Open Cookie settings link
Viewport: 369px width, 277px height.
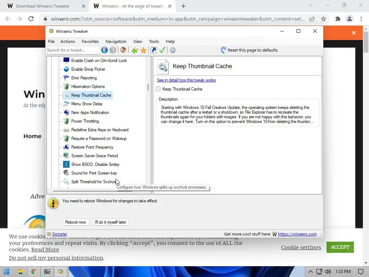click(301, 247)
